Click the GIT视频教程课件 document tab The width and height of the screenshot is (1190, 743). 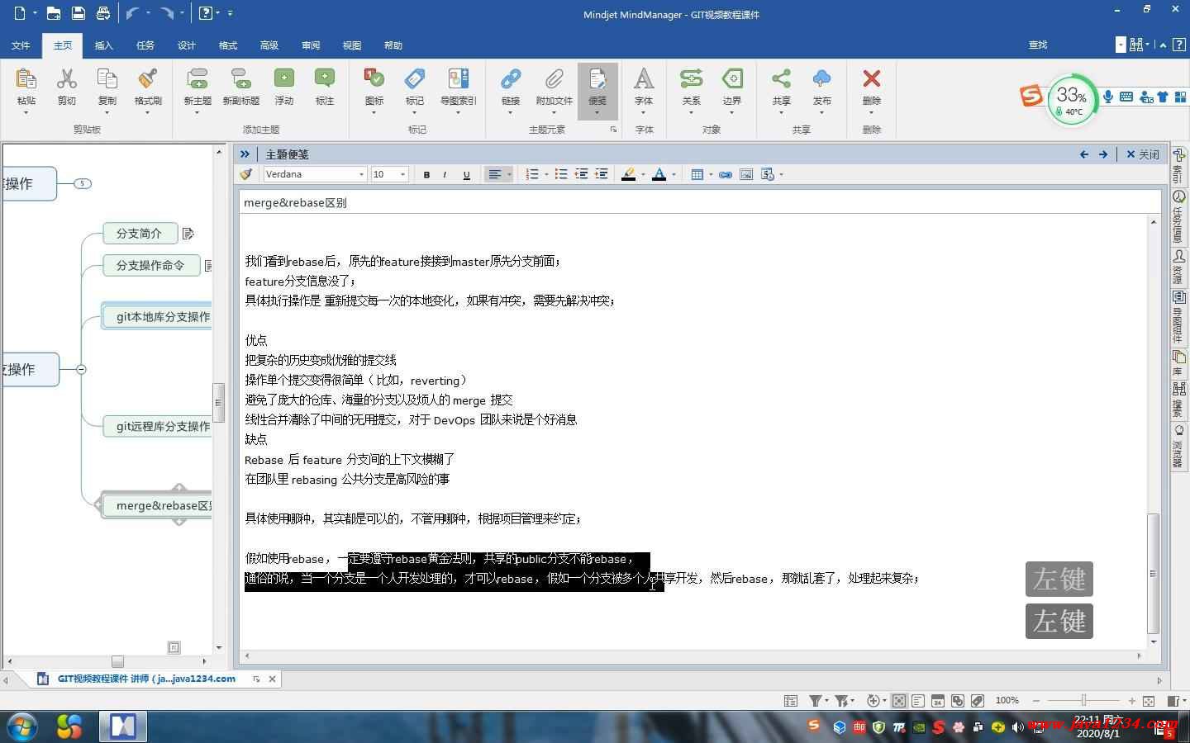tap(147, 679)
